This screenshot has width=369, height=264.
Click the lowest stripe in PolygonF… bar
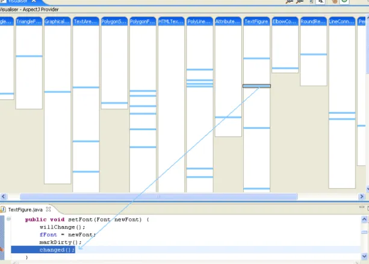(x=143, y=147)
